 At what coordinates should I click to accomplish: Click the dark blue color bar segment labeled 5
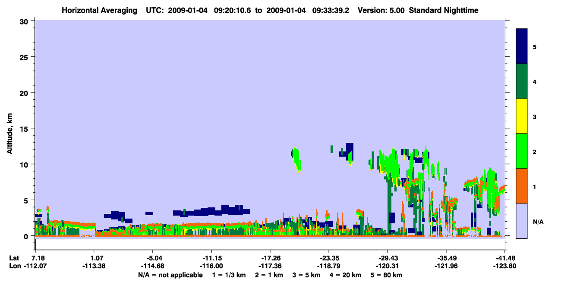click(522, 46)
